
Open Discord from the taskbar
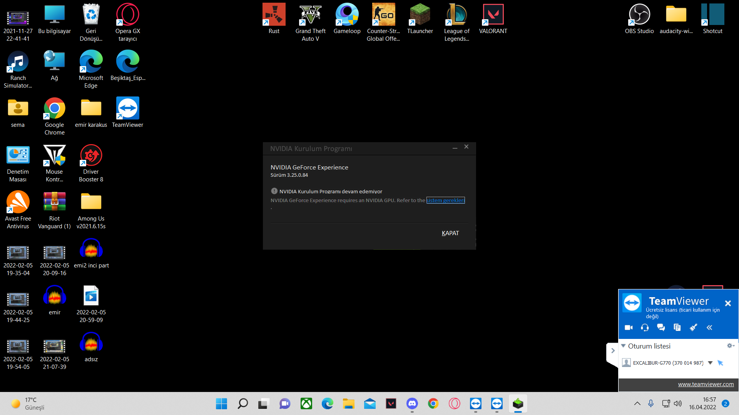(412, 403)
